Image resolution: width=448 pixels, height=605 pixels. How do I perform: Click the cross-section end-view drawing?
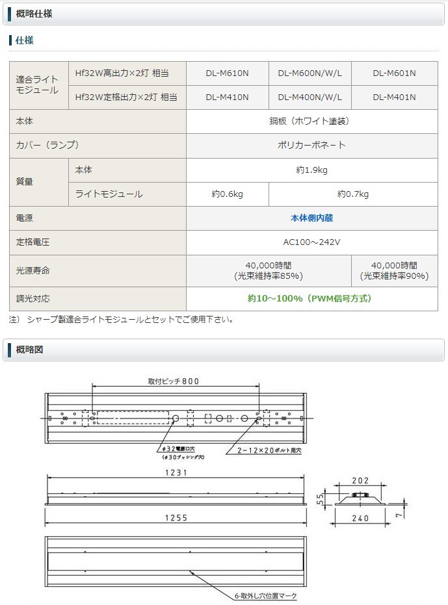pos(360,499)
